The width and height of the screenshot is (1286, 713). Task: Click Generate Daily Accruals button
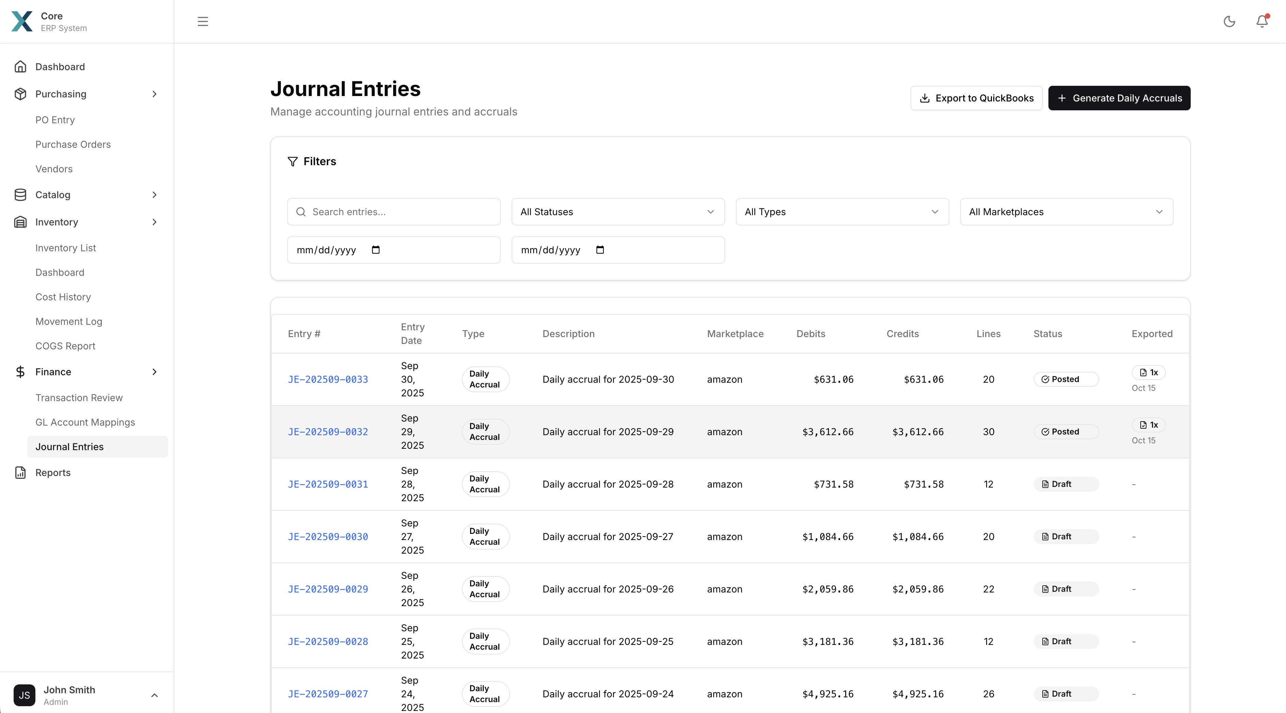pyautogui.click(x=1119, y=98)
